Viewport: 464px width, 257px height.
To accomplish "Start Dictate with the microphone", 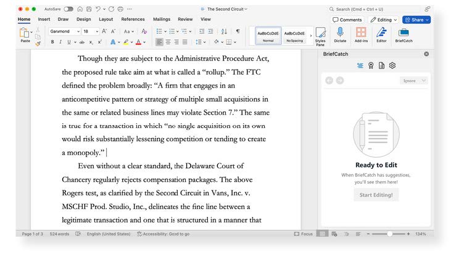I will 340,35.
